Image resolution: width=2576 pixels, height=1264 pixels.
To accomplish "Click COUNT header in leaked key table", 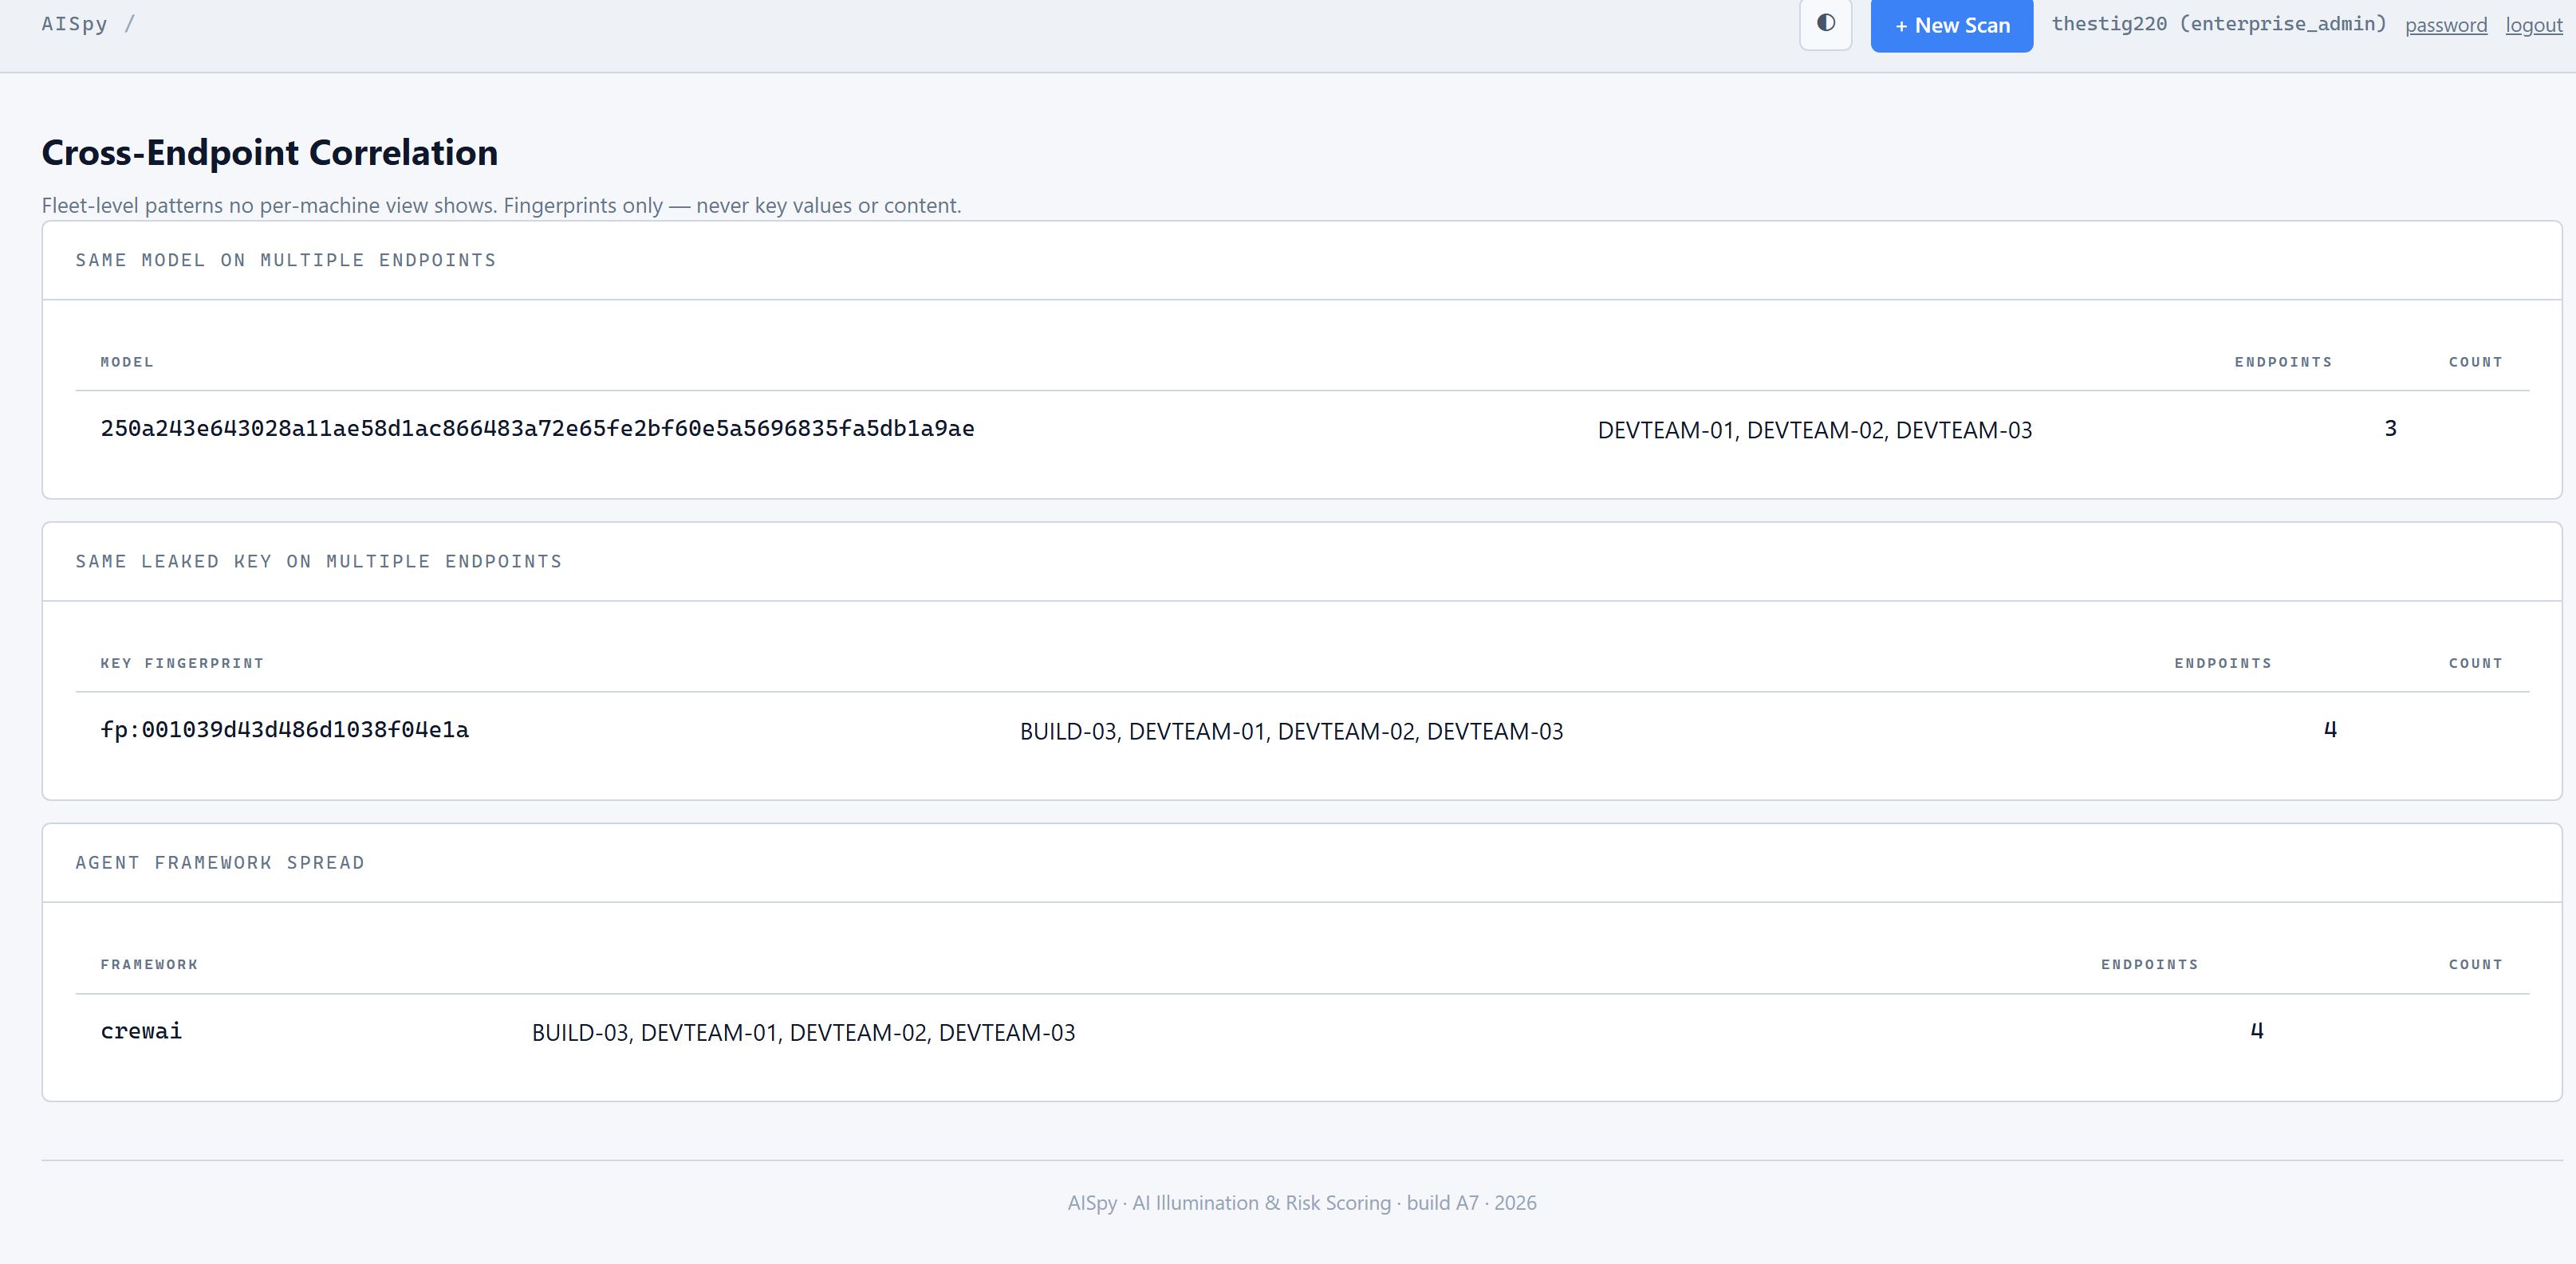I will [x=2475, y=663].
